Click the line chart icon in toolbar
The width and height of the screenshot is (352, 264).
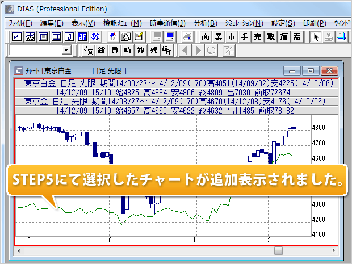click(x=17, y=37)
